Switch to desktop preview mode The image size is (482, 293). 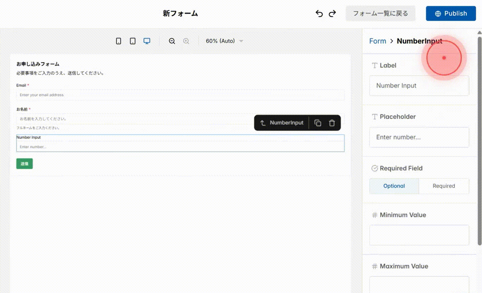[147, 40]
